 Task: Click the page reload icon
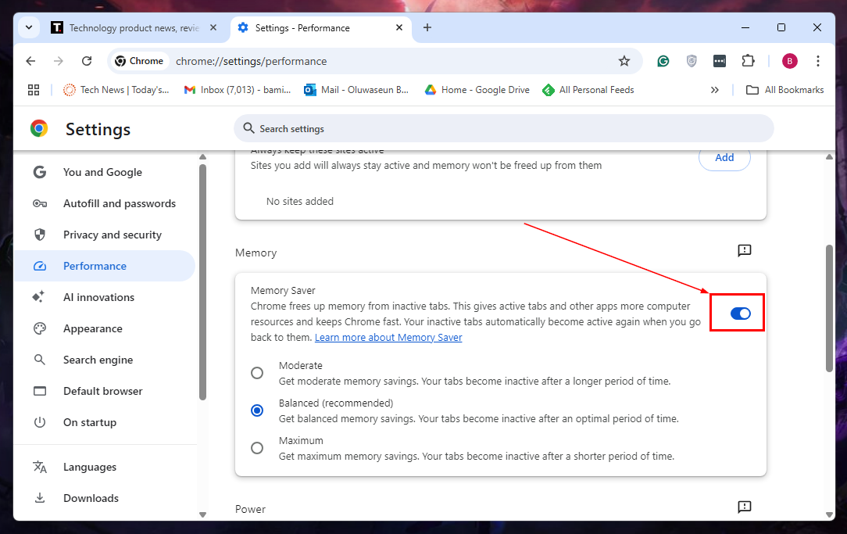pyautogui.click(x=87, y=61)
